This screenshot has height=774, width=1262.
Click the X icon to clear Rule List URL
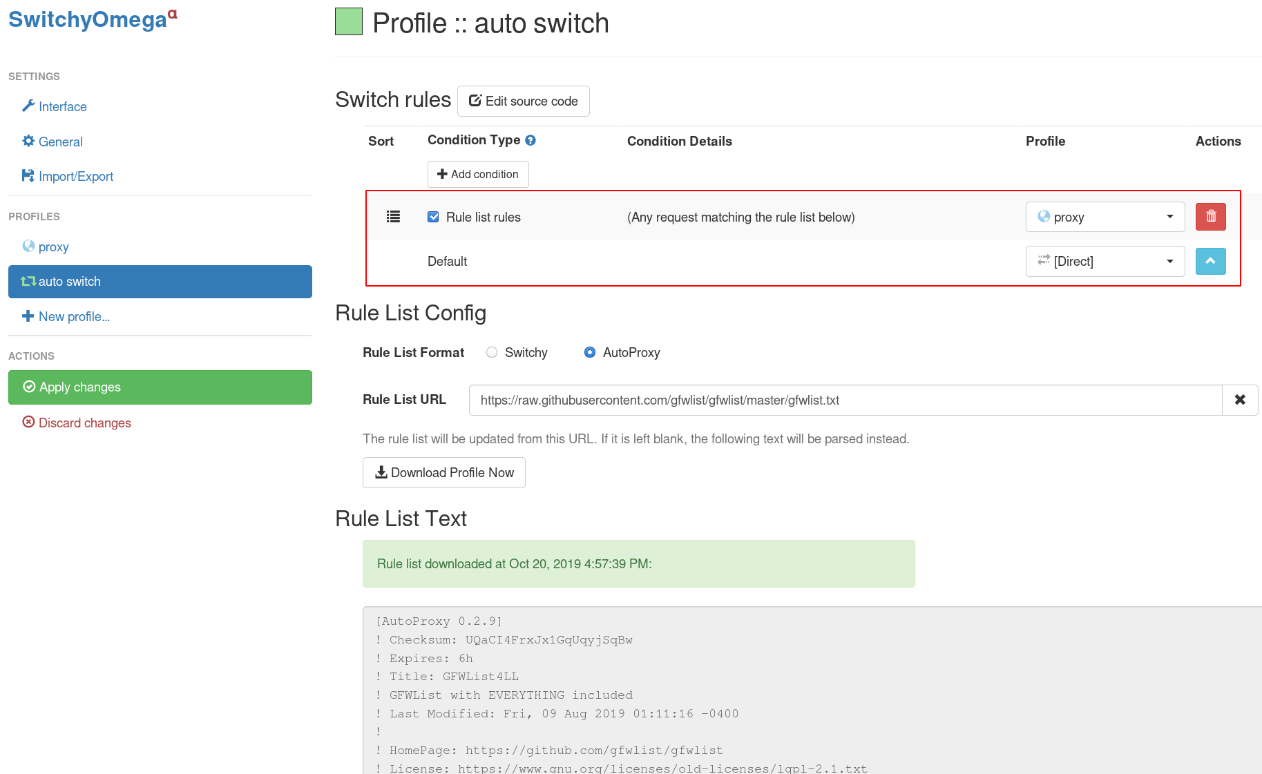(x=1240, y=400)
